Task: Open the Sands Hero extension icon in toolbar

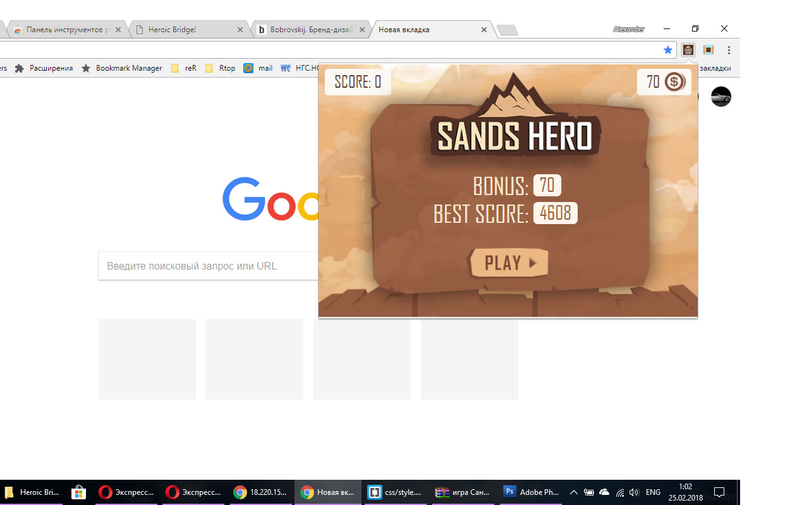Action: click(x=688, y=50)
